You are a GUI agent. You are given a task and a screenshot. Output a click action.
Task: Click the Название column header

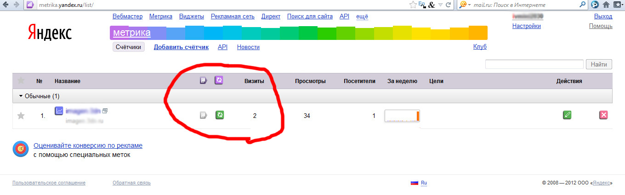[x=68, y=81]
